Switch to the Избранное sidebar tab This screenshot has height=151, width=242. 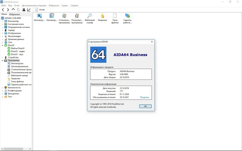click(x=15, y=14)
